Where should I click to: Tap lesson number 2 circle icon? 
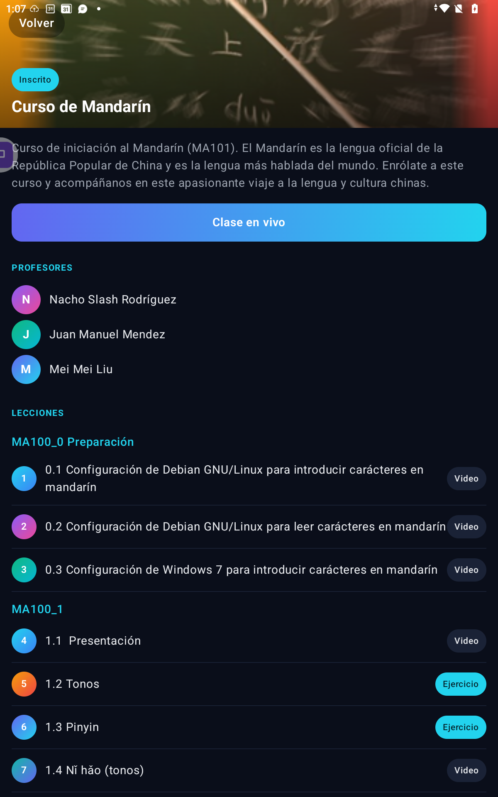coord(24,527)
